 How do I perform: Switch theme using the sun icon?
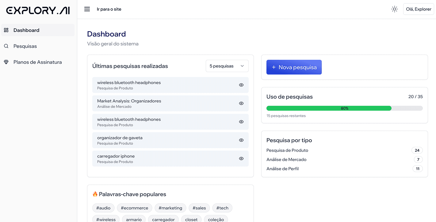pyautogui.click(x=395, y=9)
